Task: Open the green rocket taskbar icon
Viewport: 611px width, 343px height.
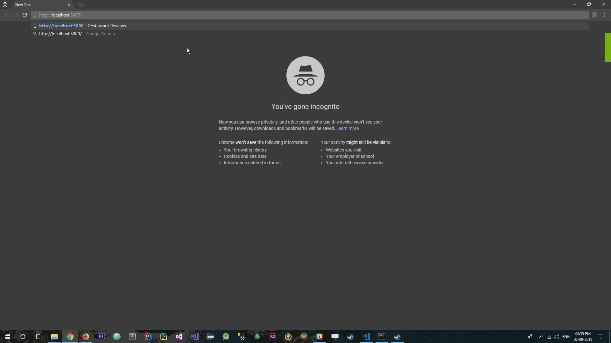Action: (x=257, y=337)
